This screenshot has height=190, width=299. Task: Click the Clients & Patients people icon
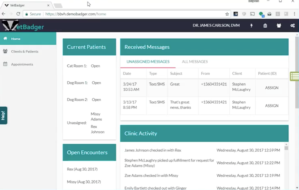click(x=5, y=51)
